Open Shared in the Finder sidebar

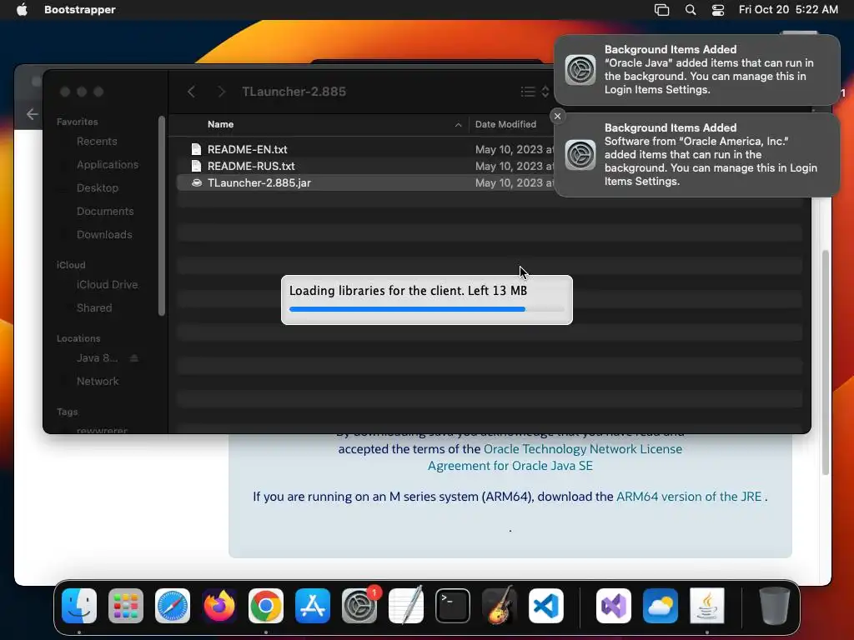(x=93, y=308)
